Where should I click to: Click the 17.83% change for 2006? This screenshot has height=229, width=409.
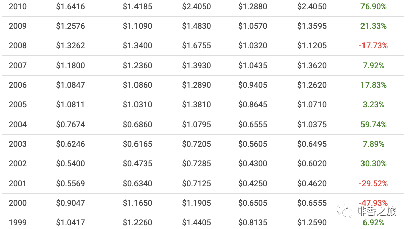[x=373, y=85]
